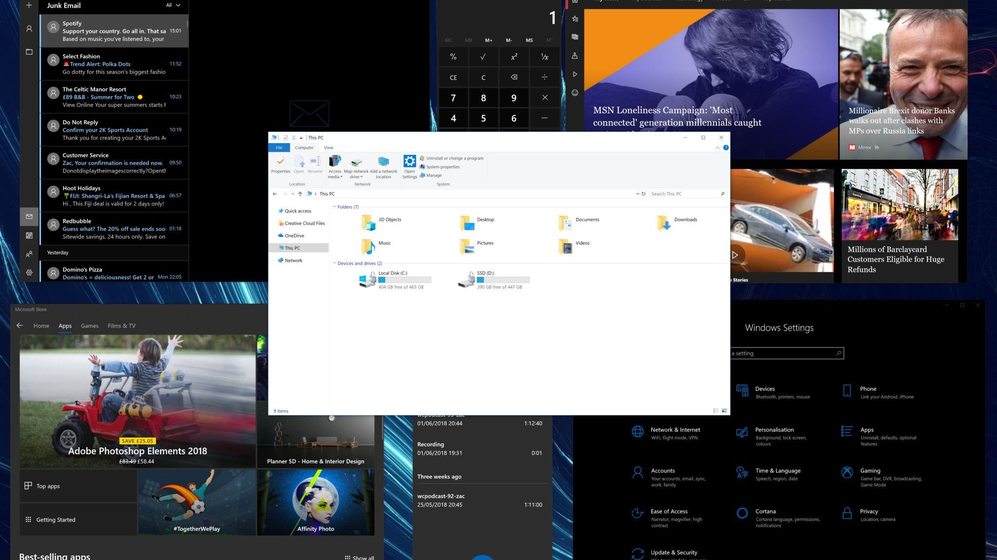
Task: Click the up arrow in Explorer navigation
Action: click(x=300, y=194)
